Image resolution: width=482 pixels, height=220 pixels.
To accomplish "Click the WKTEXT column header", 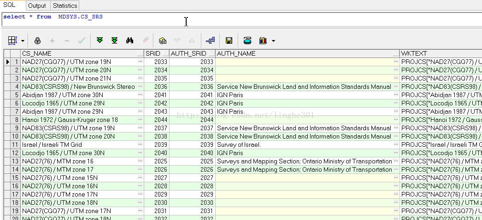I will pyautogui.click(x=441, y=53).
